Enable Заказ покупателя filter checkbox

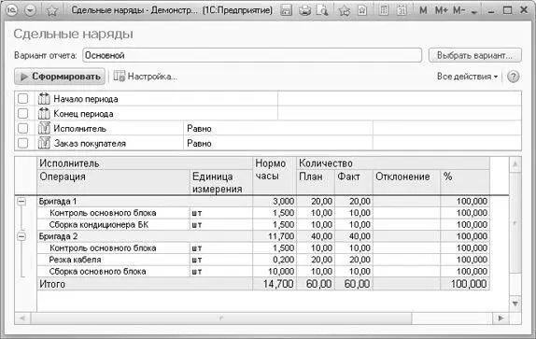point(23,143)
